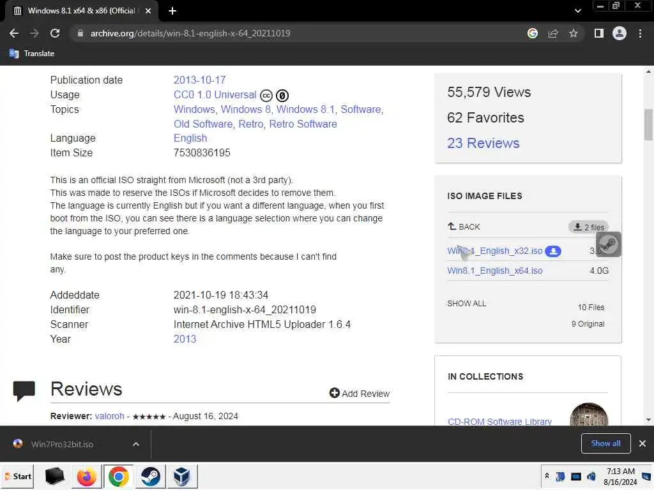654x490 pixels.
Task: Bookmark this page with the star
Action: click(574, 33)
